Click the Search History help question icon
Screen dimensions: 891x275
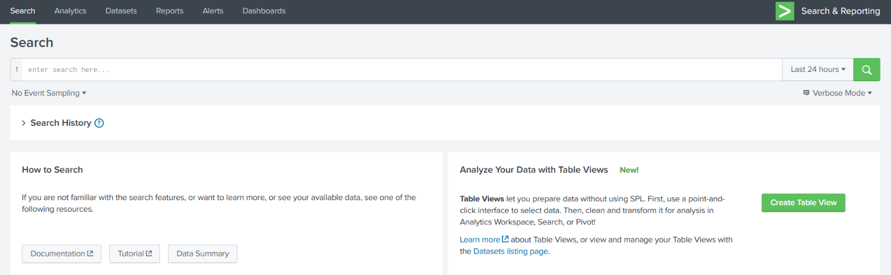point(99,123)
